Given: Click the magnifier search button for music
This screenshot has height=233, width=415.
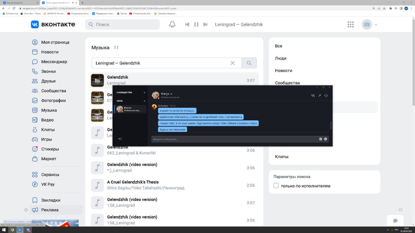Looking at the screenshot, I should (249, 63).
